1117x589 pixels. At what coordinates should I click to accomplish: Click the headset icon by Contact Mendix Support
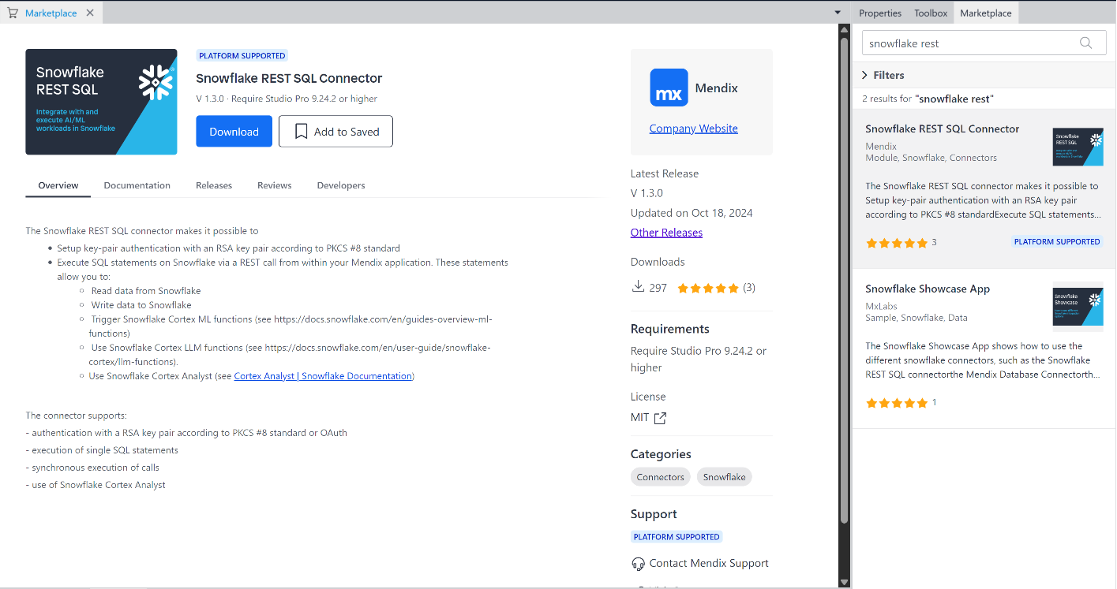point(639,564)
